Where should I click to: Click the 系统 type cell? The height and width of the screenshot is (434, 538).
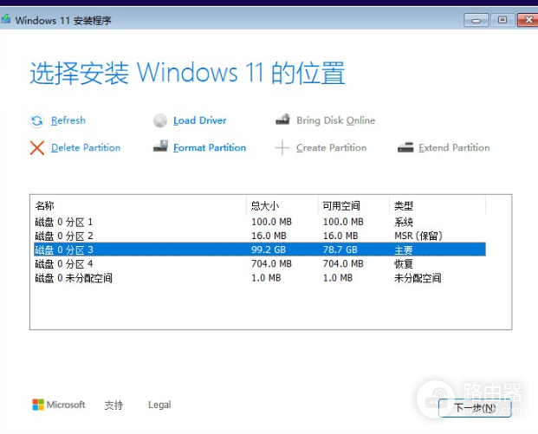pyautogui.click(x=404, y=223)
